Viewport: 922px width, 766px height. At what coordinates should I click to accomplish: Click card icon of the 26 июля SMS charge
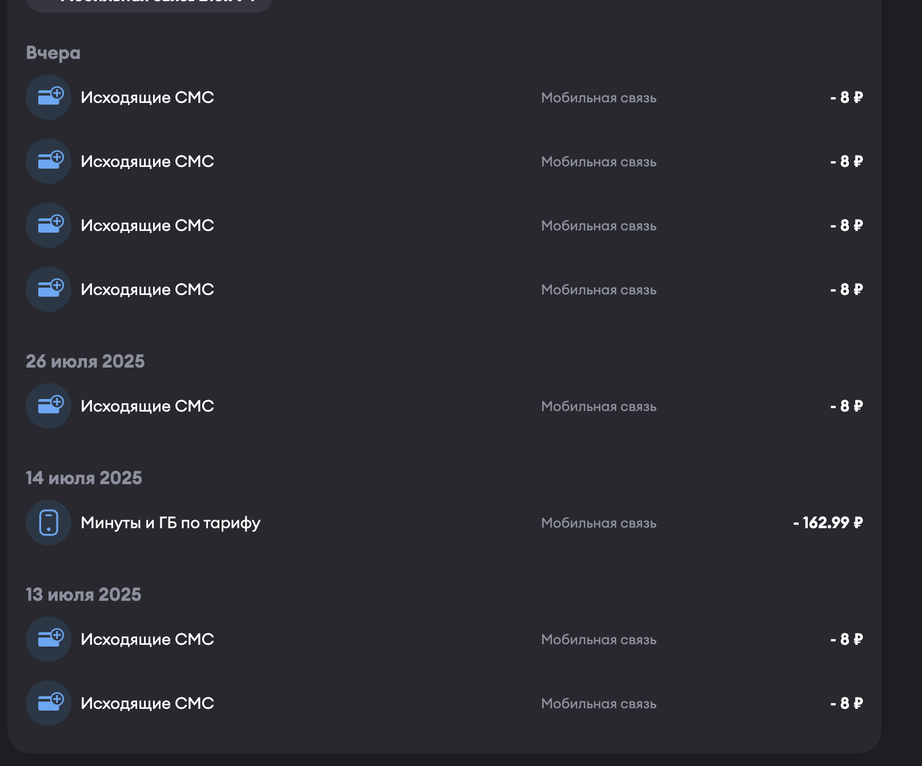point(49,406)
